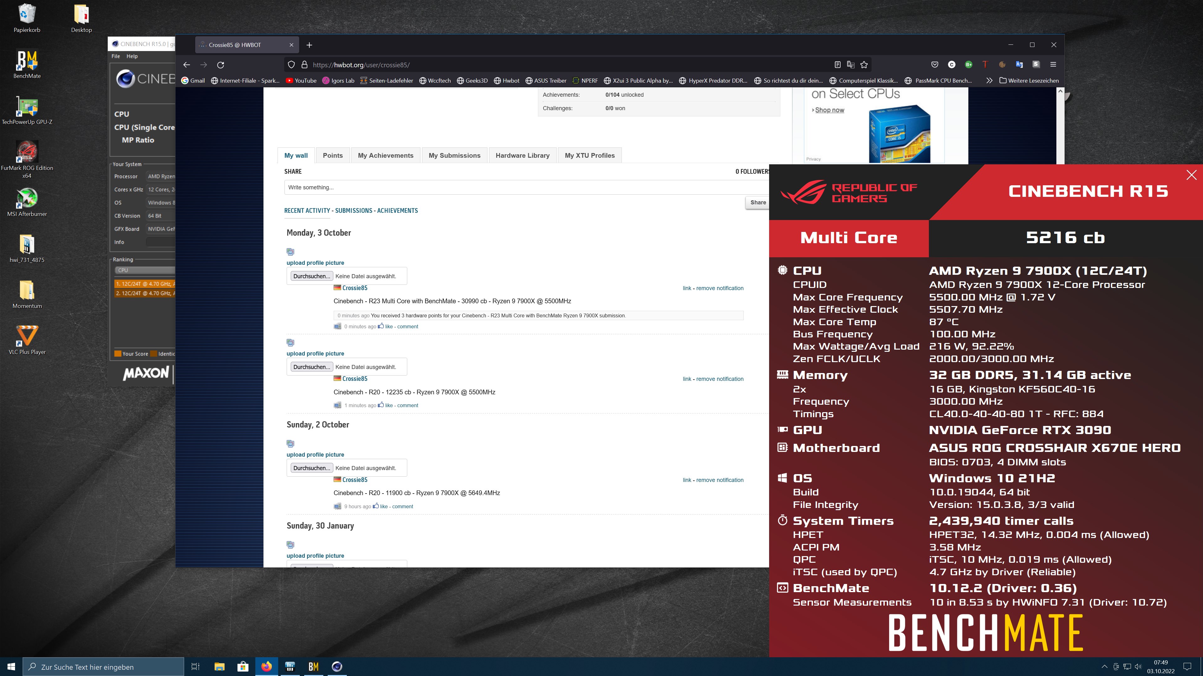Open the Firefox application hamburger menu
This screenshot has width=1203, height=676.
(1053, 65)
